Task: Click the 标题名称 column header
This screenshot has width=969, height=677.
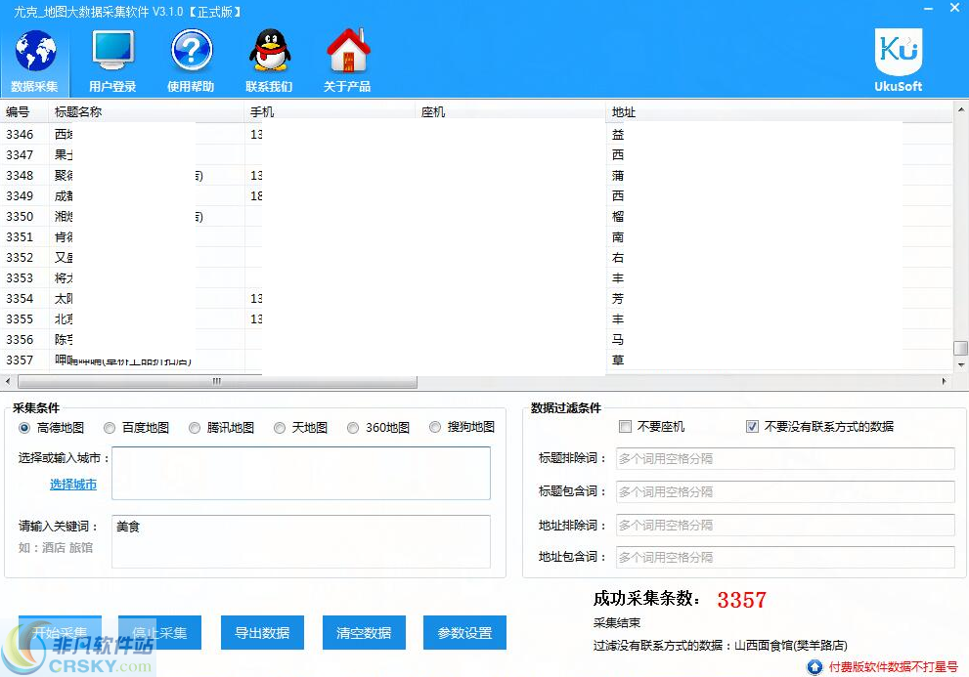Action: point(147,111)
